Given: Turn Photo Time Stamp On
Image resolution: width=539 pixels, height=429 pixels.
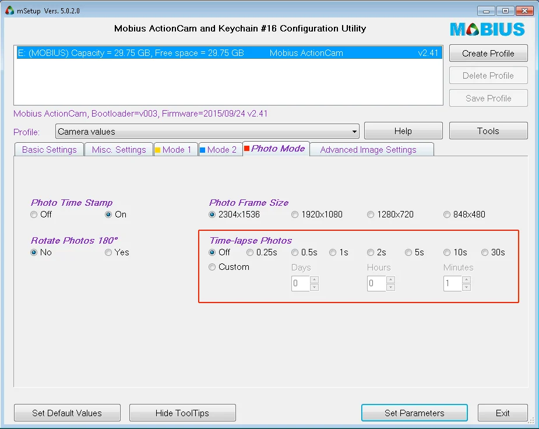Looking at the screenshot, I should click(x=108, y=214).
